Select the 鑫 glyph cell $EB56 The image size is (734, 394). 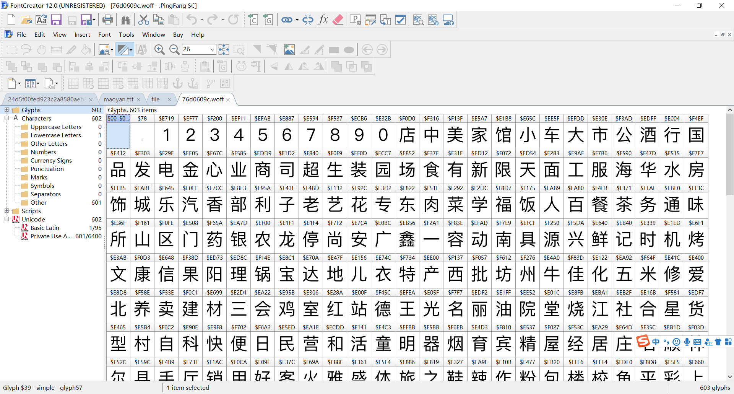click(407, 236)
